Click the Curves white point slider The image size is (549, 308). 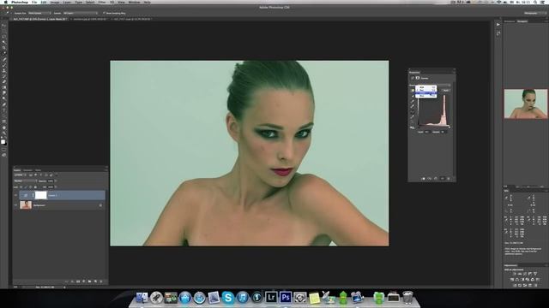click(449, 127)
